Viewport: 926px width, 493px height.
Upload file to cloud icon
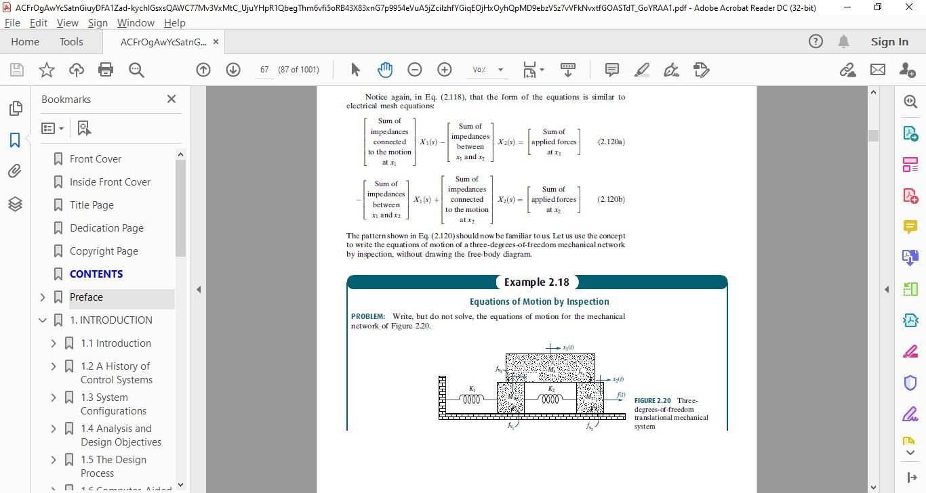point(77,70)
